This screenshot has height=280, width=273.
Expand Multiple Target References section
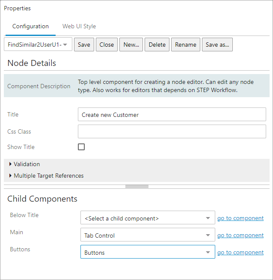click(x=46, y=176)
